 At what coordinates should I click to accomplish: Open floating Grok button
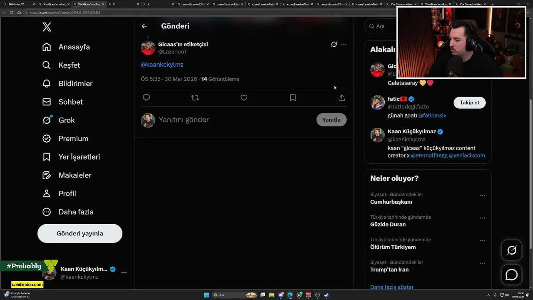(x=511, y=250)
